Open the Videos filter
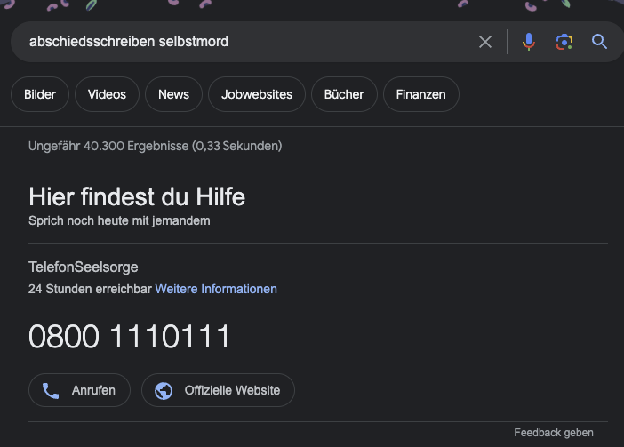This screenshot has height=447, width=624. (107, 94)
